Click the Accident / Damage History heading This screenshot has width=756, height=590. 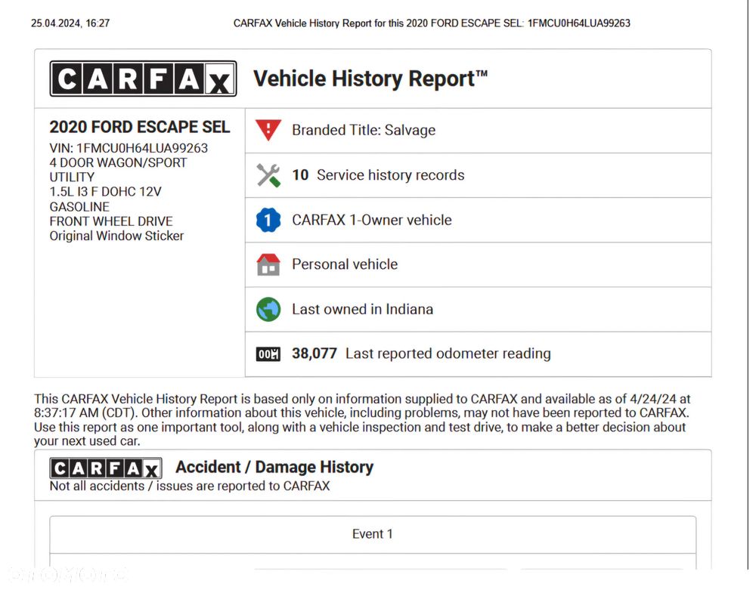[x=274, y=467]
